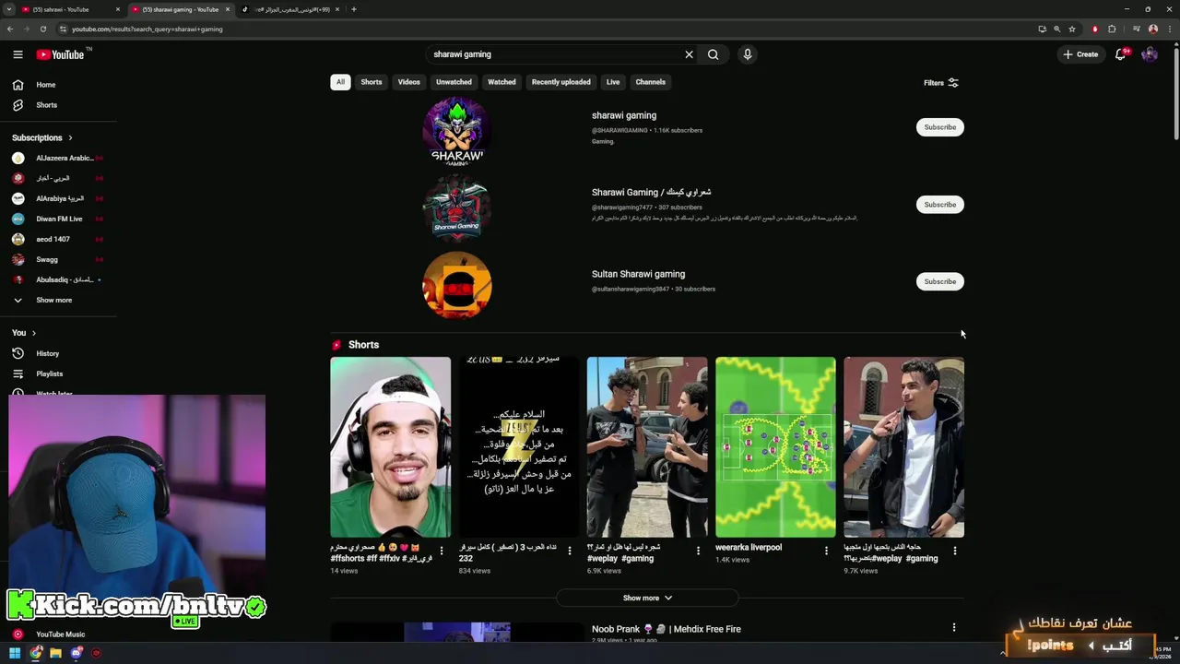Open more options for weerarka liverpool short
Image resolution: width=1180 pixels, height=664 pixels.
pos(826,551)
